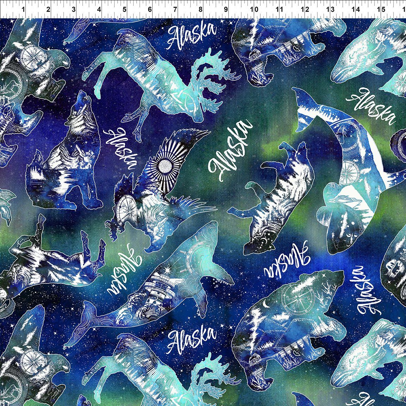Viewport: 406px width, 406px height.
Task: Select the ruler mark labeled 4
Action: pos(99,10)
